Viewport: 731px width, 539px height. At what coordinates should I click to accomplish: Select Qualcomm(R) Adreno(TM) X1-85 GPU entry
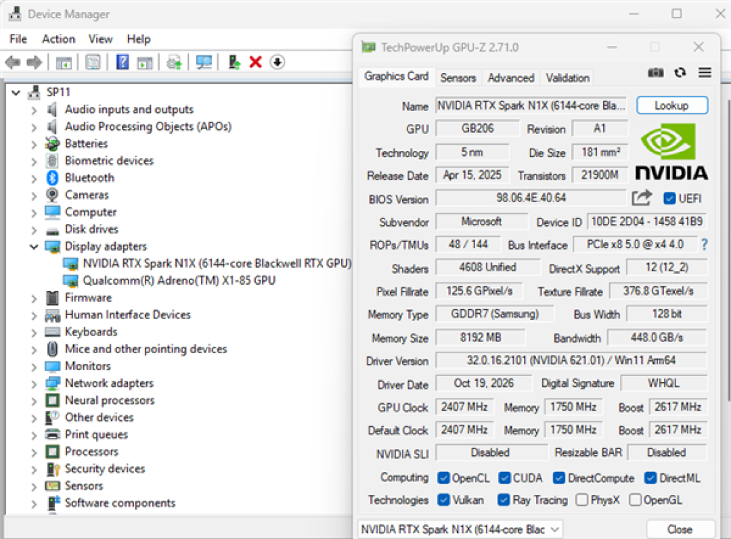(169, 281)
